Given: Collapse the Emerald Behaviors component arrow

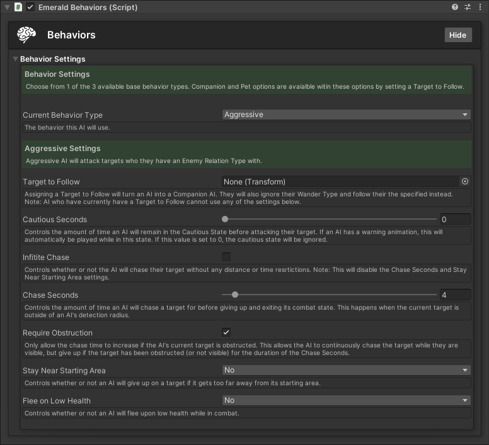Looking at the screenshot, I should click(7, 7).
